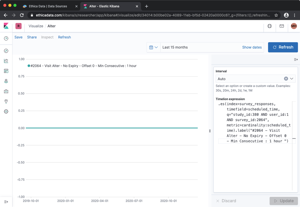Click the MH user avatar
This screenshot has width=300, height=207.
[293, 26]
